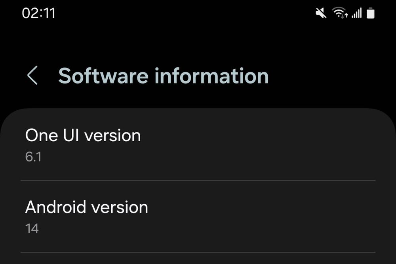Tap the Software information page title
This screenshot has height=264, width=396.
click(x=163, y=76)
